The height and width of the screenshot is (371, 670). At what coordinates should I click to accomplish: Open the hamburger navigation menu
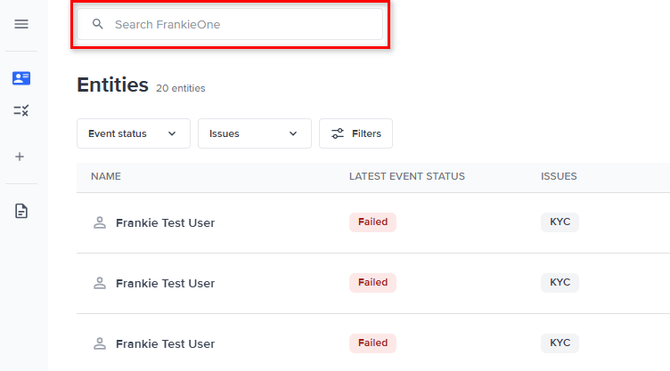click(21, 24)
